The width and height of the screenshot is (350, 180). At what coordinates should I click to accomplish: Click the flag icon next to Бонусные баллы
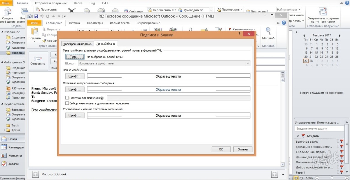coord(342,141)
